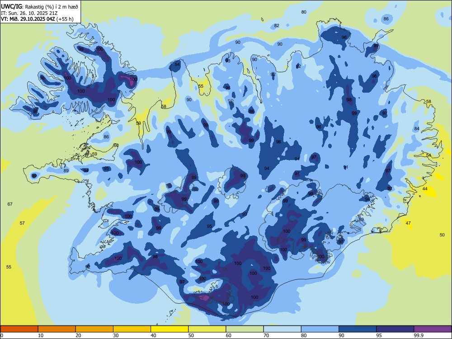
Task: Click the humidity value "44" off the east coast
Action: click(x=425, y=189)
